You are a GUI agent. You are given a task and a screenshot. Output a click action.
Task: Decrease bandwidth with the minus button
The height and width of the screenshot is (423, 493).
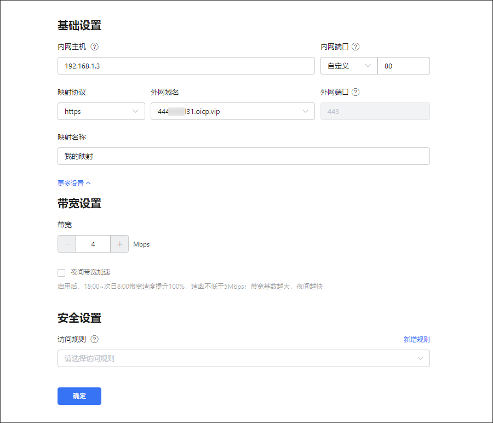click(67, 244)
